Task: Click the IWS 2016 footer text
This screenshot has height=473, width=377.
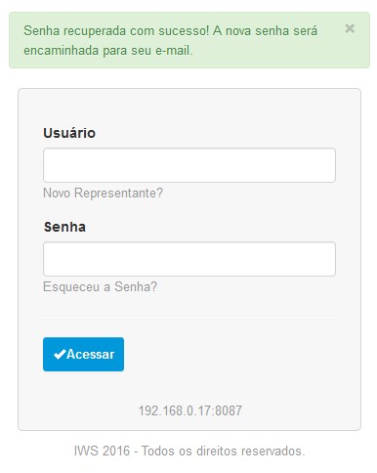Action: pos(102,451)
